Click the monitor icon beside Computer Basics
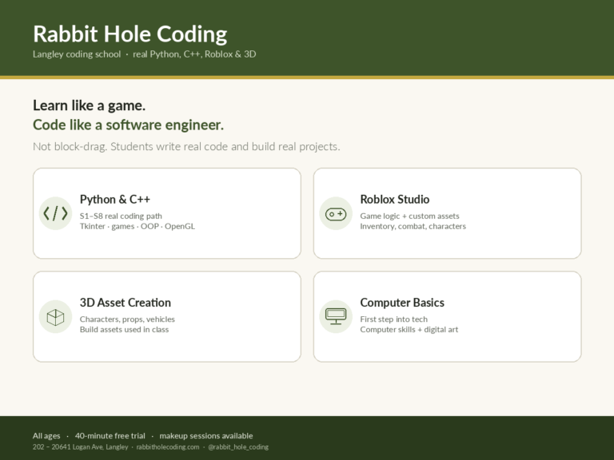614x460 pixels. (336, 316)
